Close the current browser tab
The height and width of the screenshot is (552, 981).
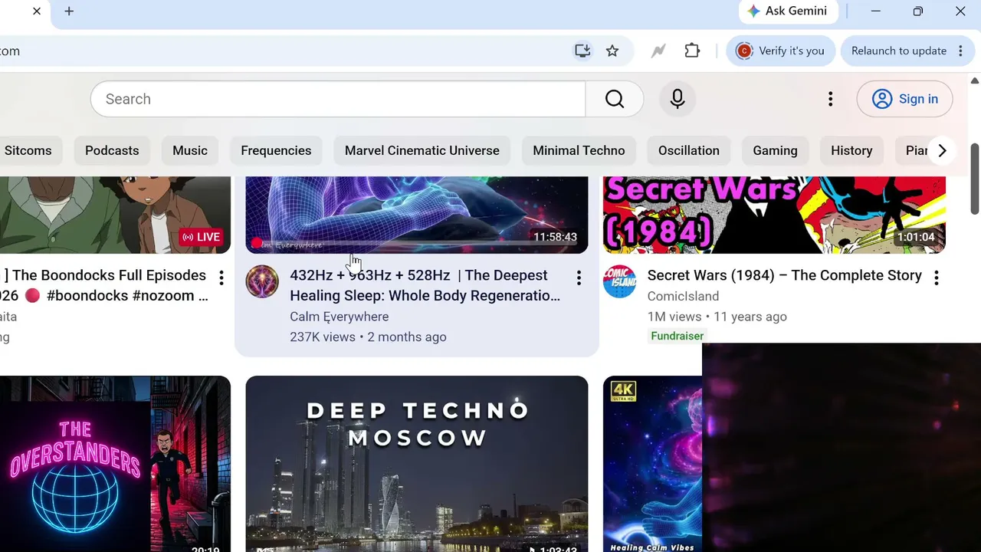click(36, 11)
